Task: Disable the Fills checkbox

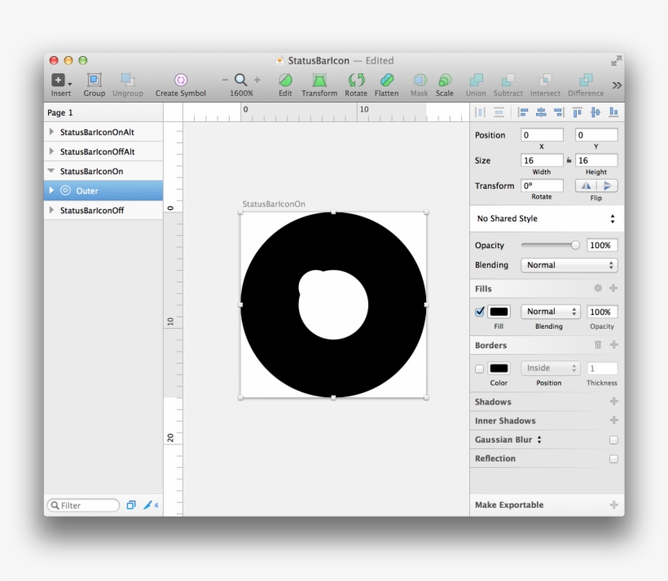Action: [480, 312]
